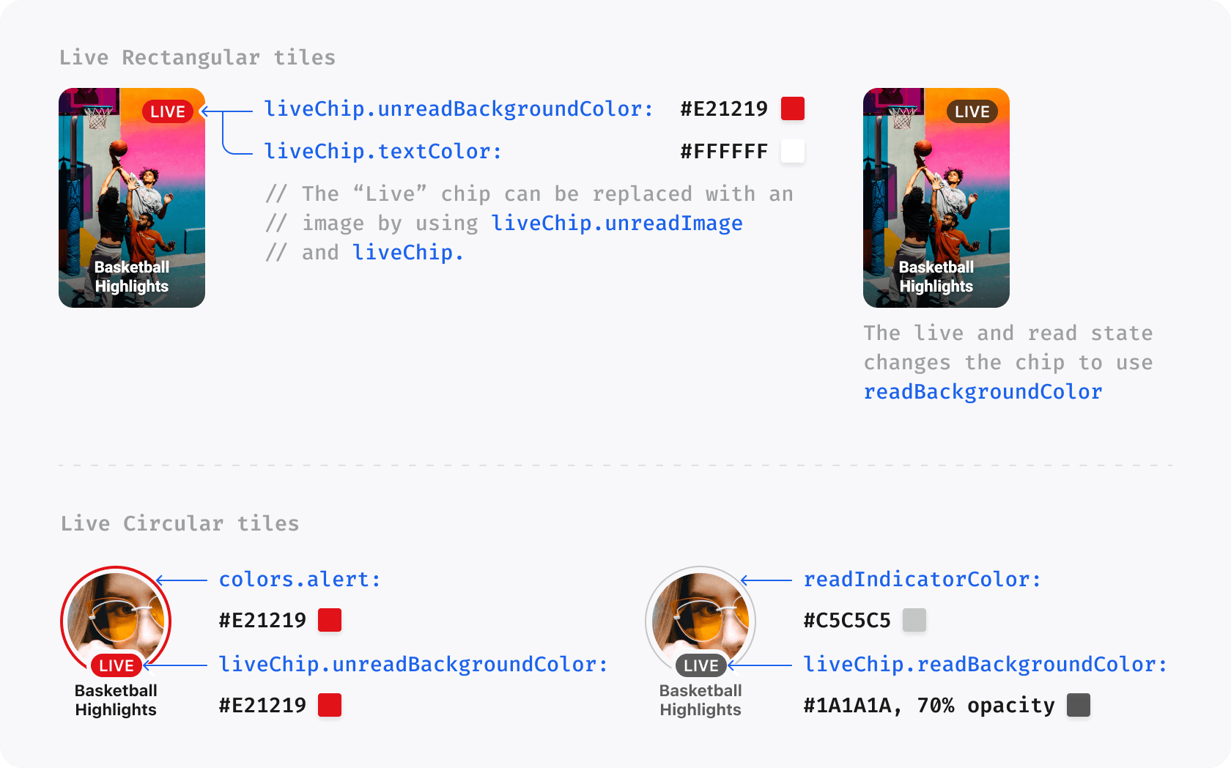Click the light gray #C5C5C5 swatch
This screenshot has width=1231, height=768.
coord(914,620)
